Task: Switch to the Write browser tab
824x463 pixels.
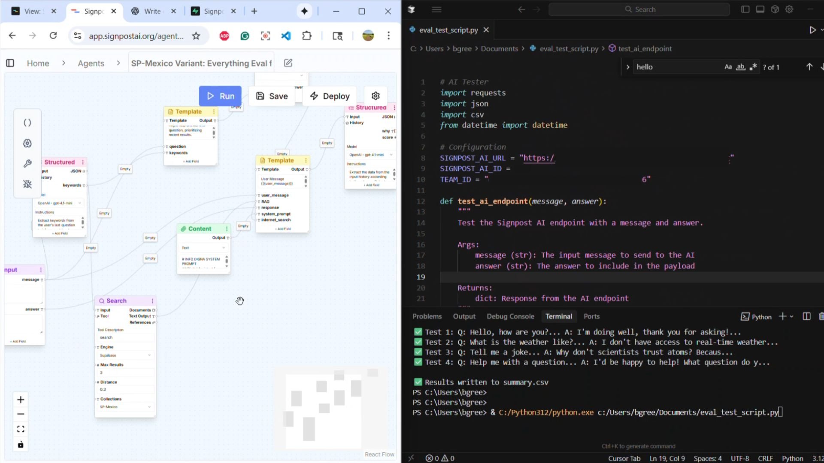Action: [x=152, y=11]
